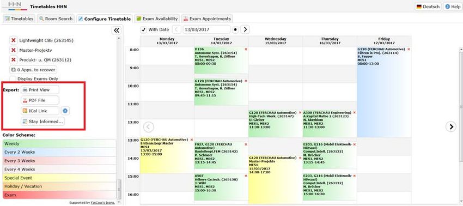Remove the Monday Erstsem.begr.Master entry

click(x=192, y=140)
